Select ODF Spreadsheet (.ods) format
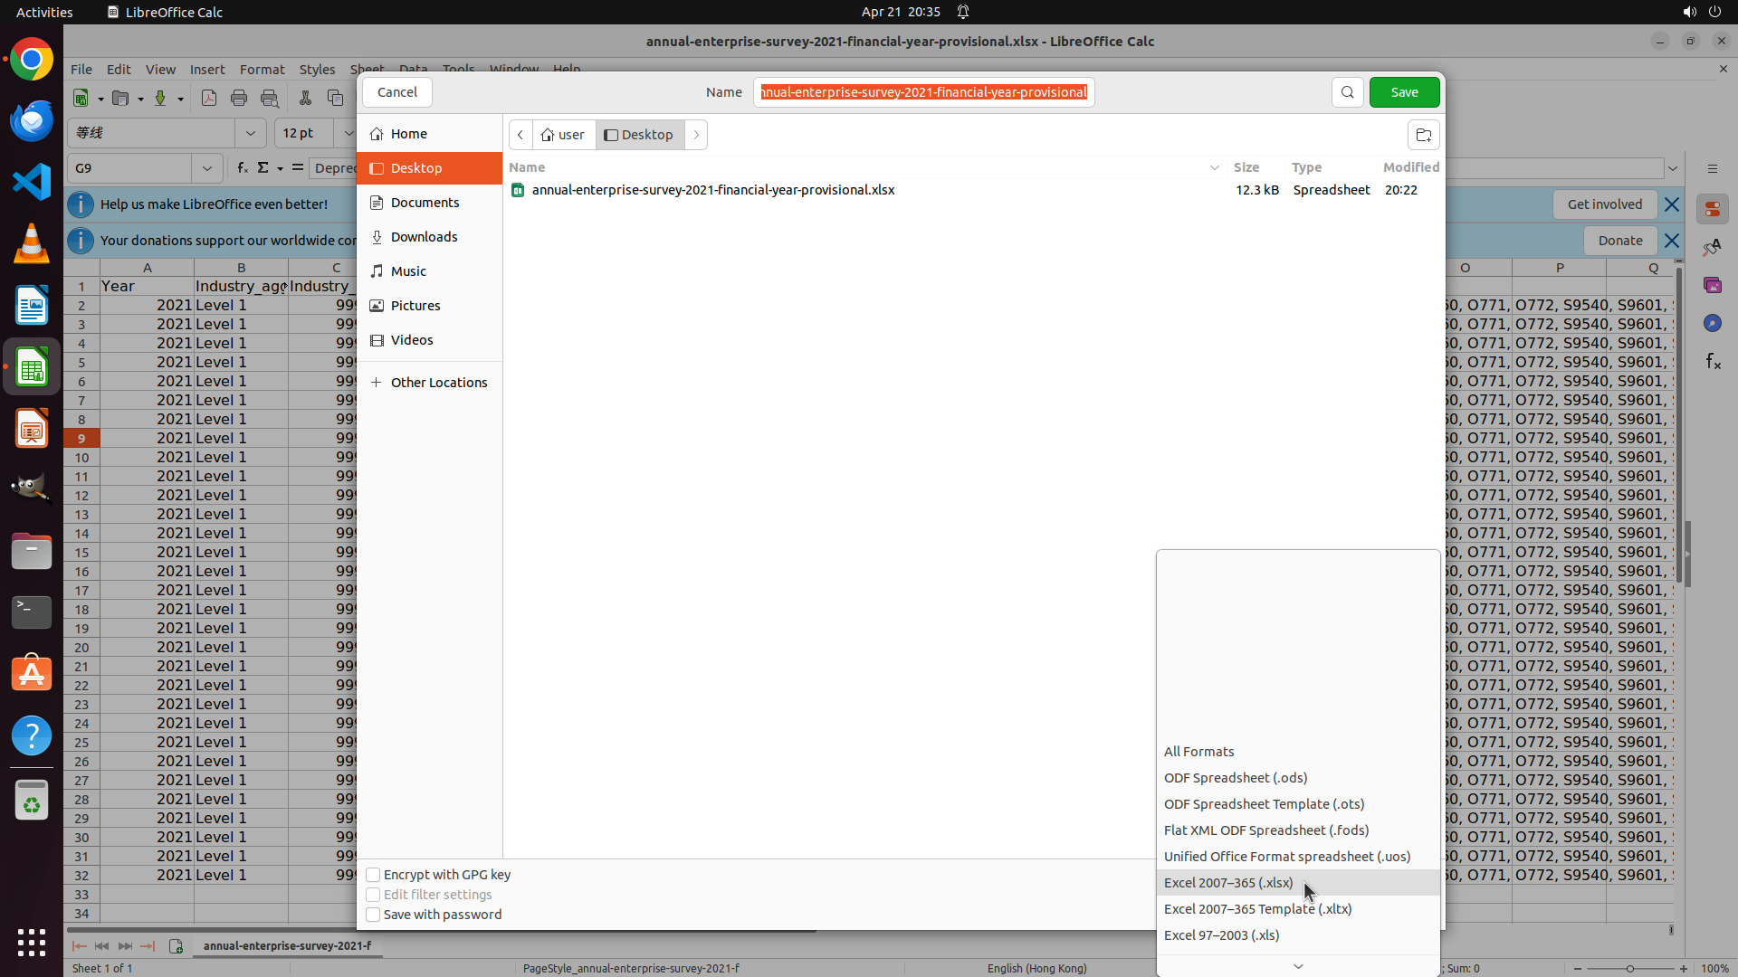Image resolution: width=1738 pixels, height=977 pixels. tap(1235, 778)
